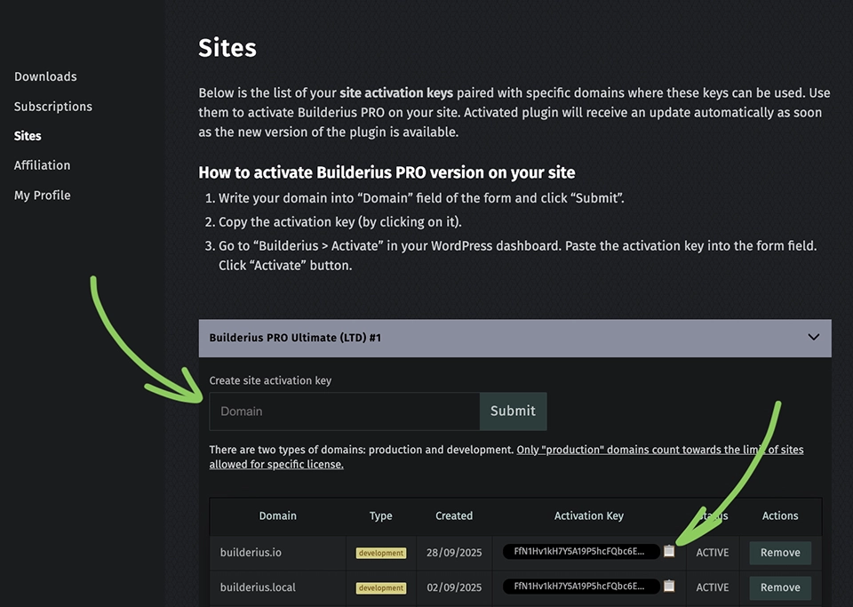Screen dimensions: 853x607
Task: Remove the builderius.local site
Action: point(779,587)
